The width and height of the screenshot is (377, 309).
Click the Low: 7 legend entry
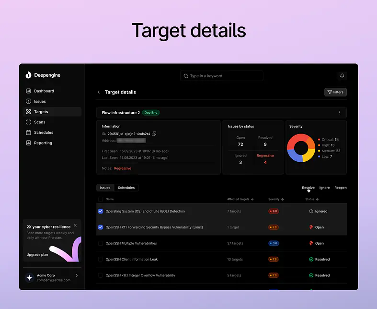[325, 156]
